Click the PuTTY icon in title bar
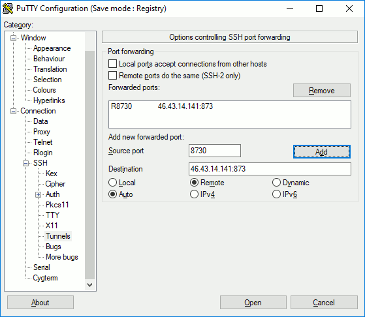Image resolution: width=365 pixels, height=317 pixels. coord(8,8)
